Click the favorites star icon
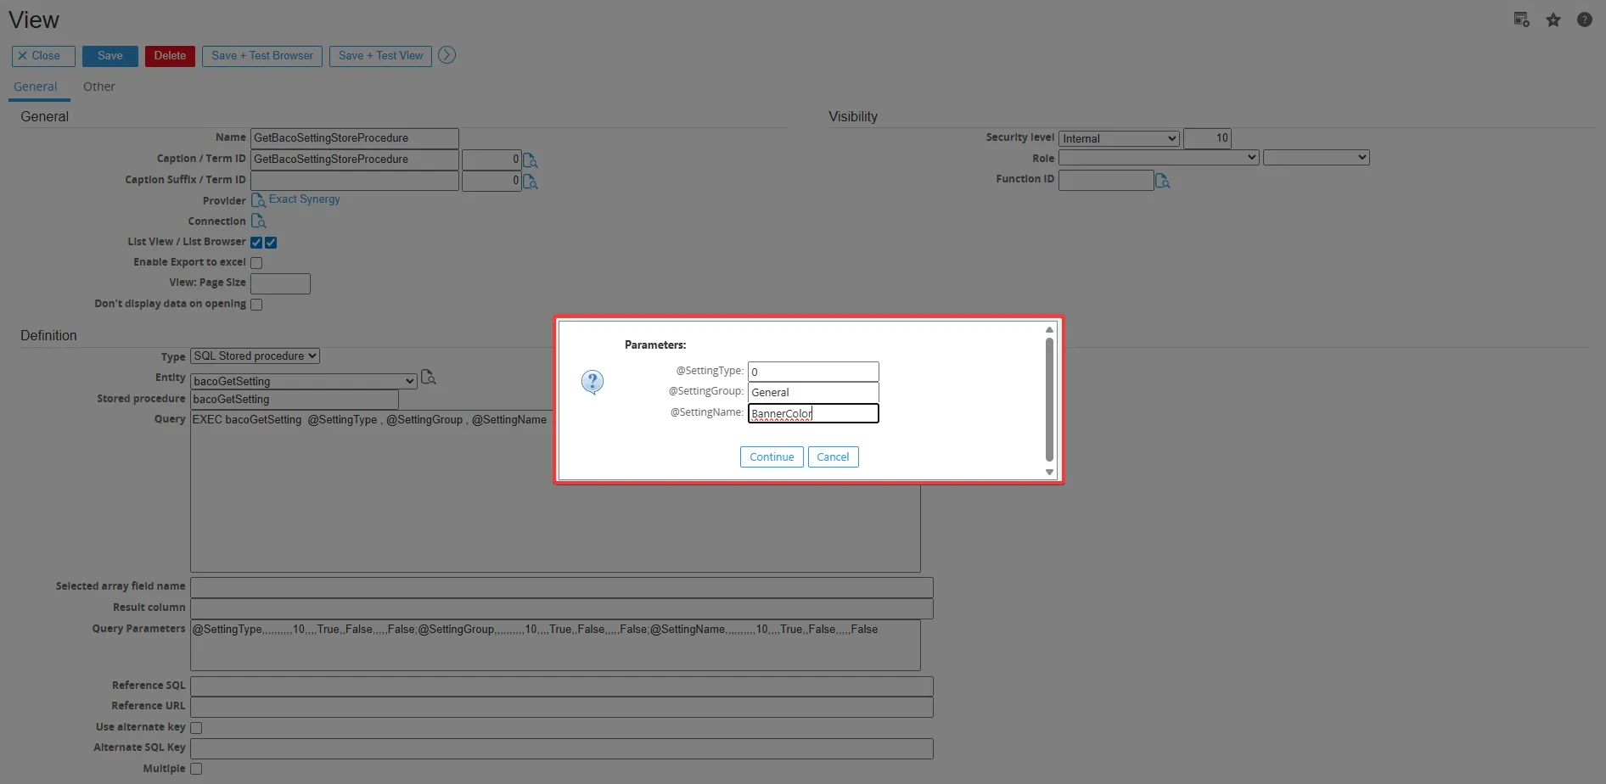Screen dimensions: 1606x784 (x=1553, y=20)
